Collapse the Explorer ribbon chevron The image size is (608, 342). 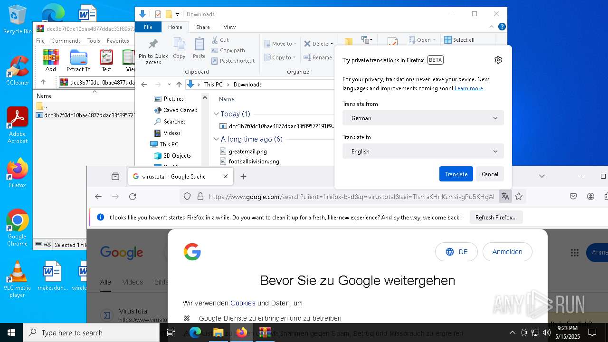point(492,27)
